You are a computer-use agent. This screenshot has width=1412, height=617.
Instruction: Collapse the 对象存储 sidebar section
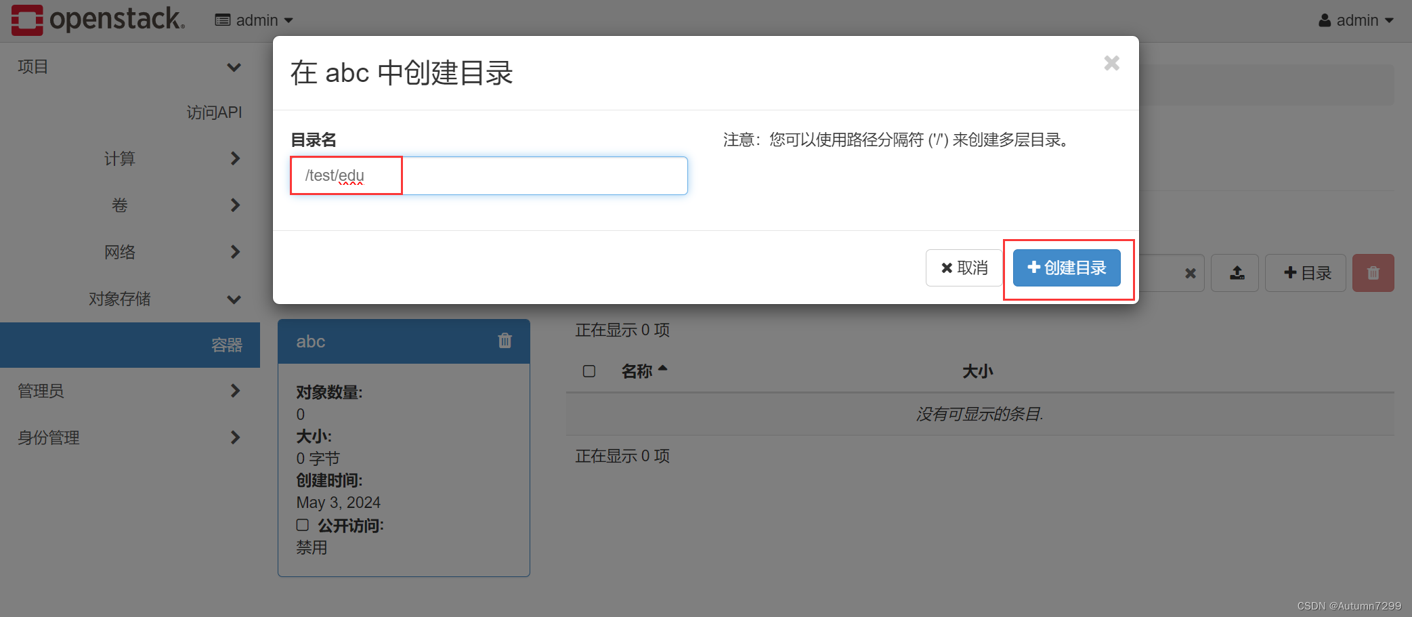(x=130, y=299)
